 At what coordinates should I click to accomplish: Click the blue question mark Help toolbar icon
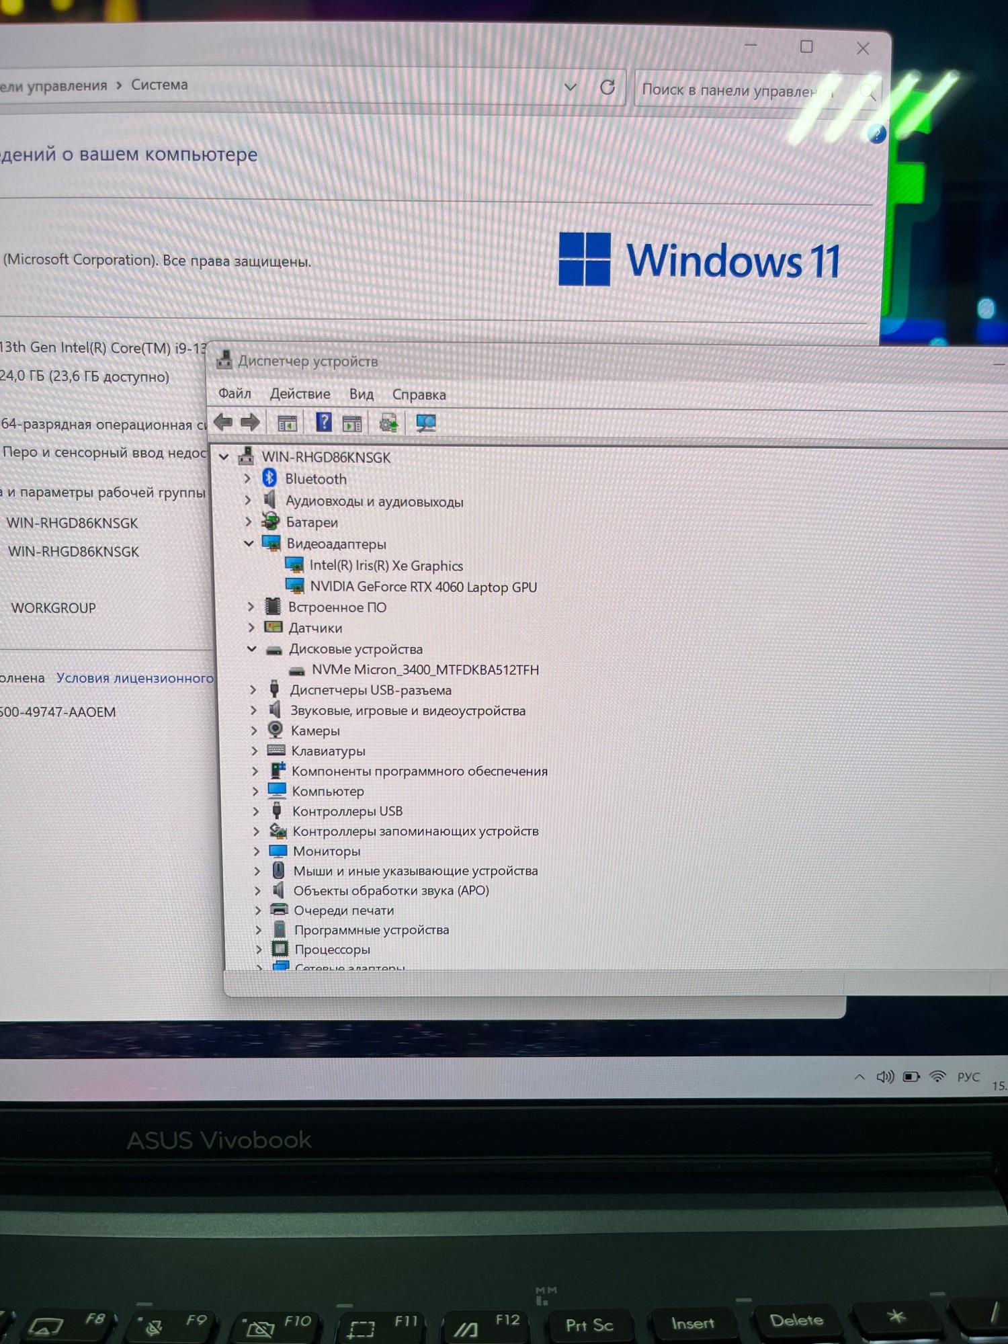coord(323,422)
